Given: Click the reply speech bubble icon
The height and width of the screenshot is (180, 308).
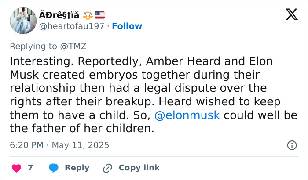Looking at the screenshot, I should [54, 168].
